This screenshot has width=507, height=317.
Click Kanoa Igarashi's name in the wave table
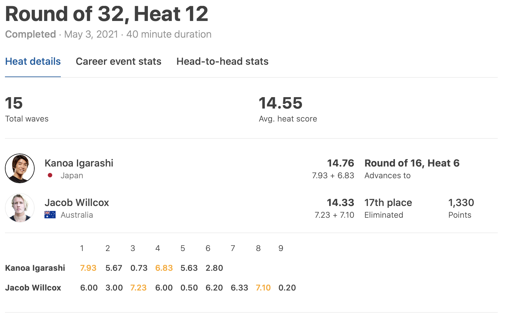(x=35, y=268)
